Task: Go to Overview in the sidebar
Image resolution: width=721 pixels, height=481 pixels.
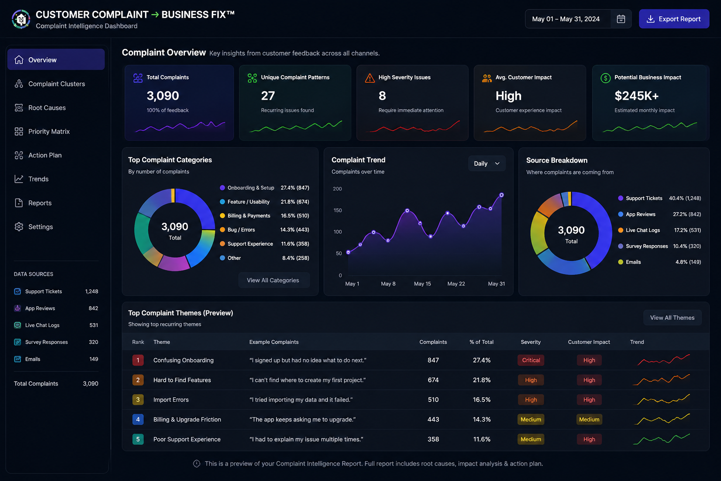Action: tap(56, 60)
